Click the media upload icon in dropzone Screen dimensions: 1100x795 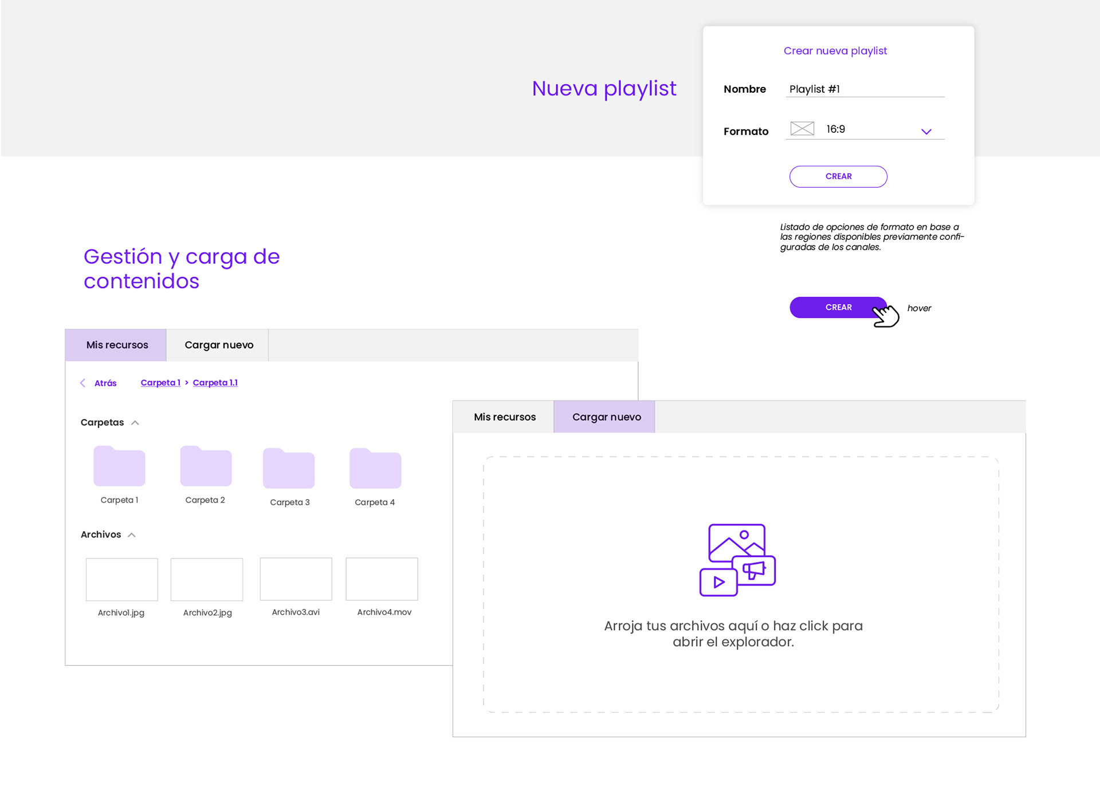[737, 560]
